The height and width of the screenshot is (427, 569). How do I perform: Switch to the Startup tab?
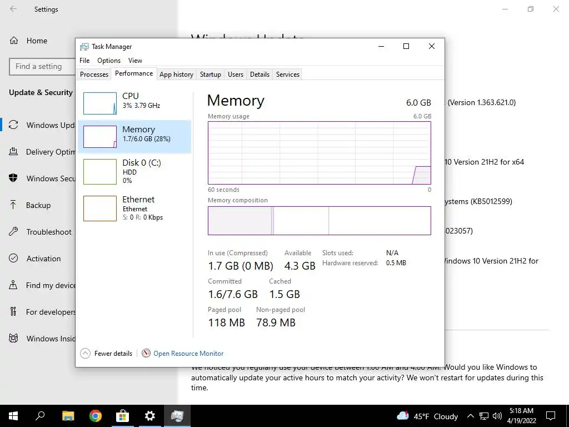pos(211,75)
